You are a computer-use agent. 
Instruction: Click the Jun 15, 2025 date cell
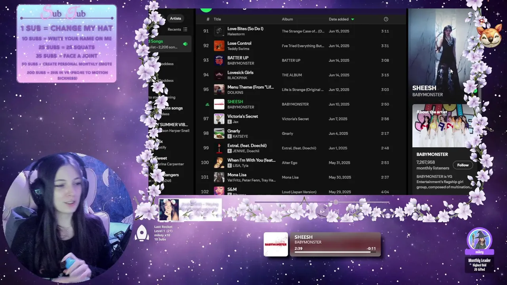tap(339, 31)
